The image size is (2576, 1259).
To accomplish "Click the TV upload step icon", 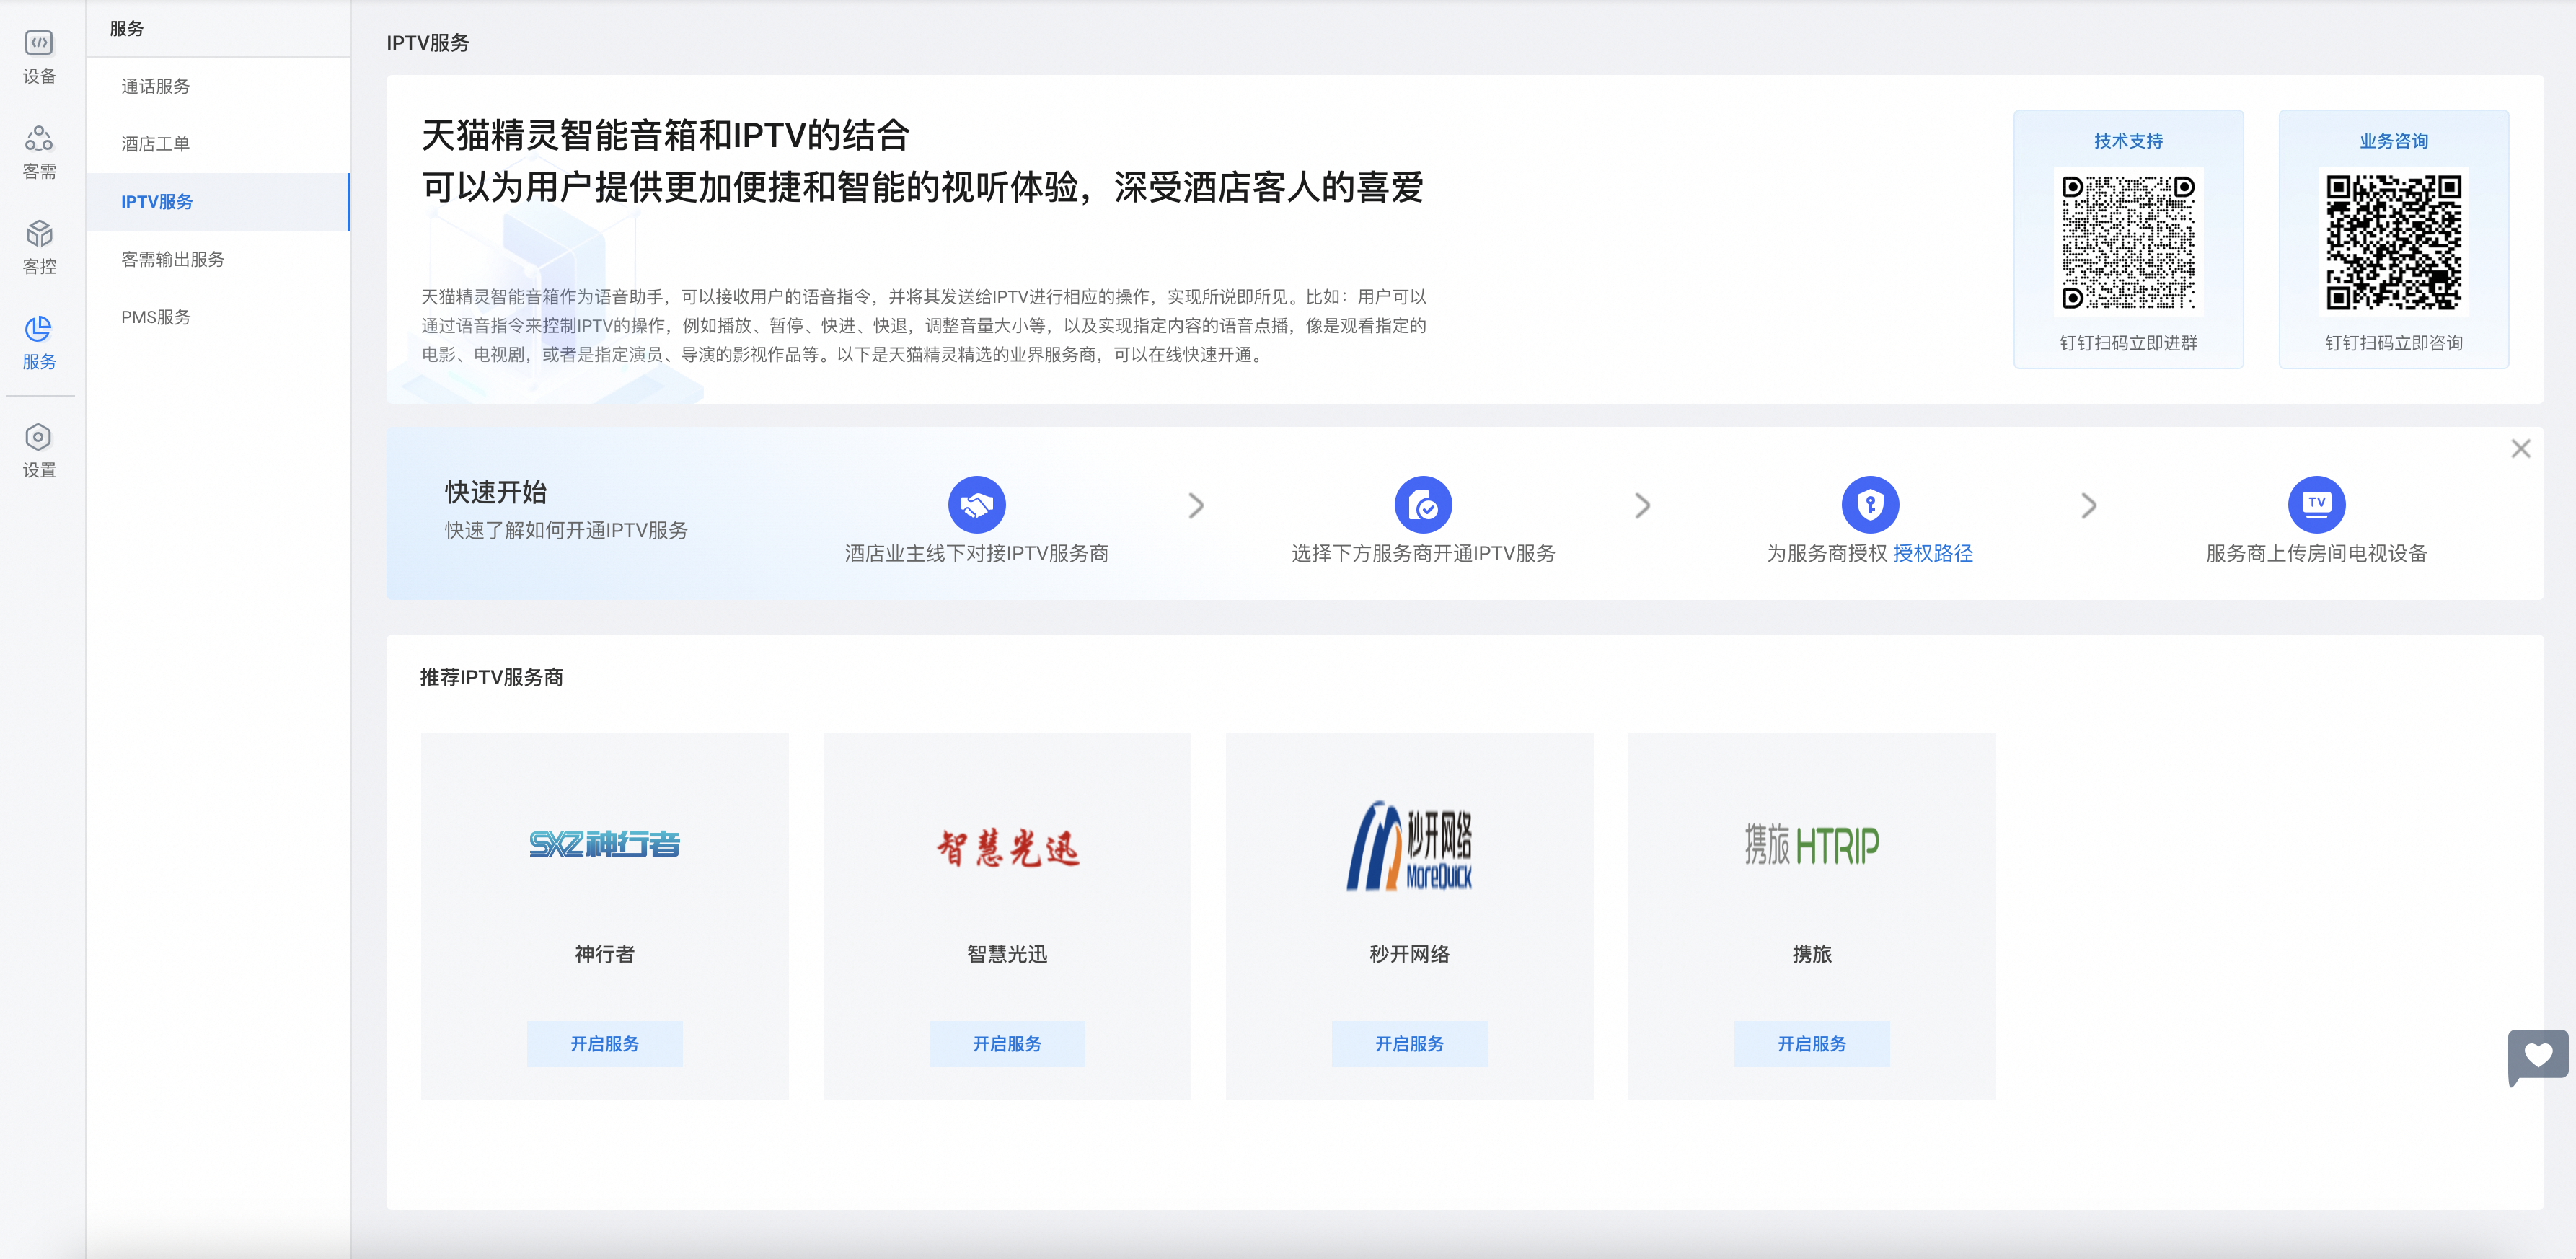I will pyautogui.click(x=2316, y=505).
